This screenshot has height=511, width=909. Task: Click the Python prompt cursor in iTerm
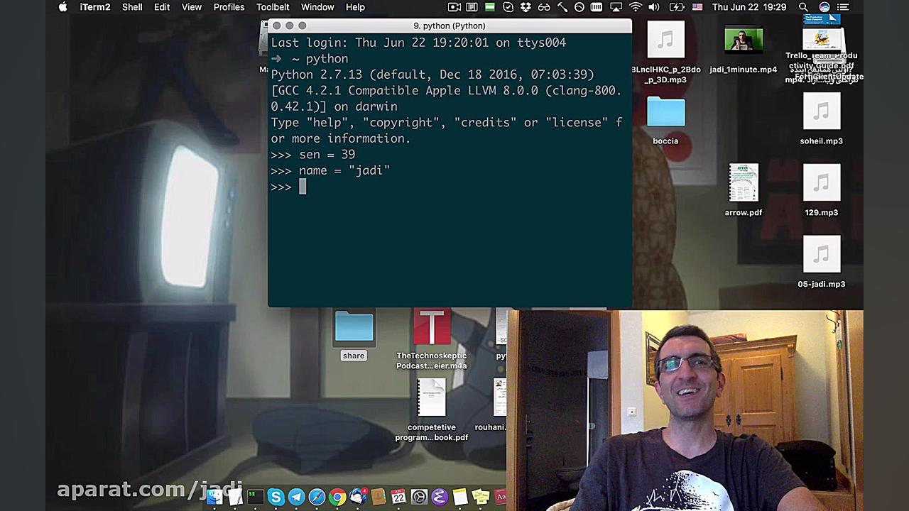click(x=303, y=187)
